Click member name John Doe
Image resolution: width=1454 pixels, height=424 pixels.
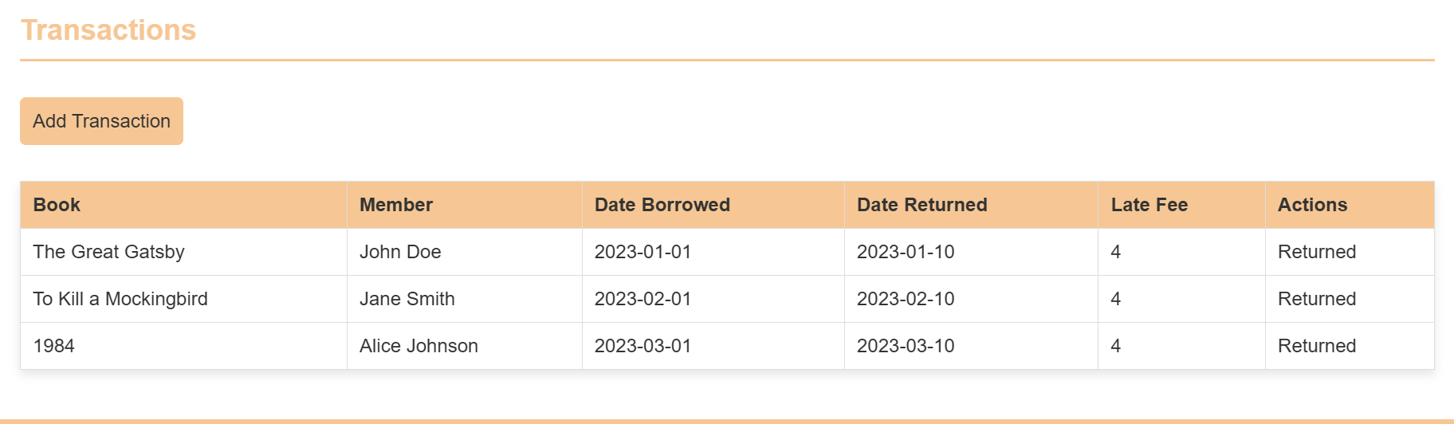point(400,252)
